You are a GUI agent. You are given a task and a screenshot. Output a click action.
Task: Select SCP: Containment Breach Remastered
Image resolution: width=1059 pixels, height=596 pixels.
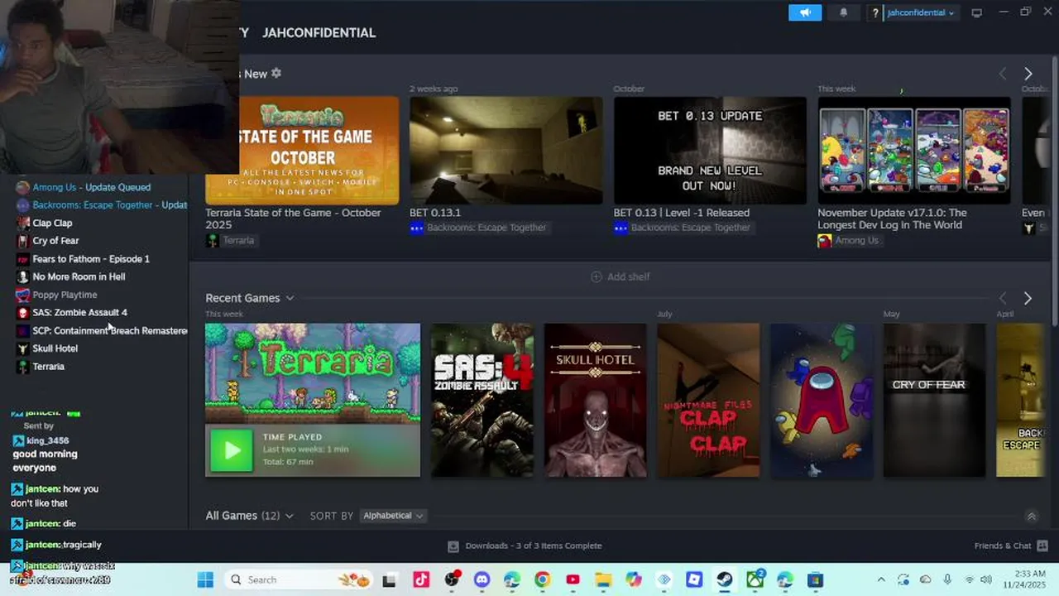point(102,330)
